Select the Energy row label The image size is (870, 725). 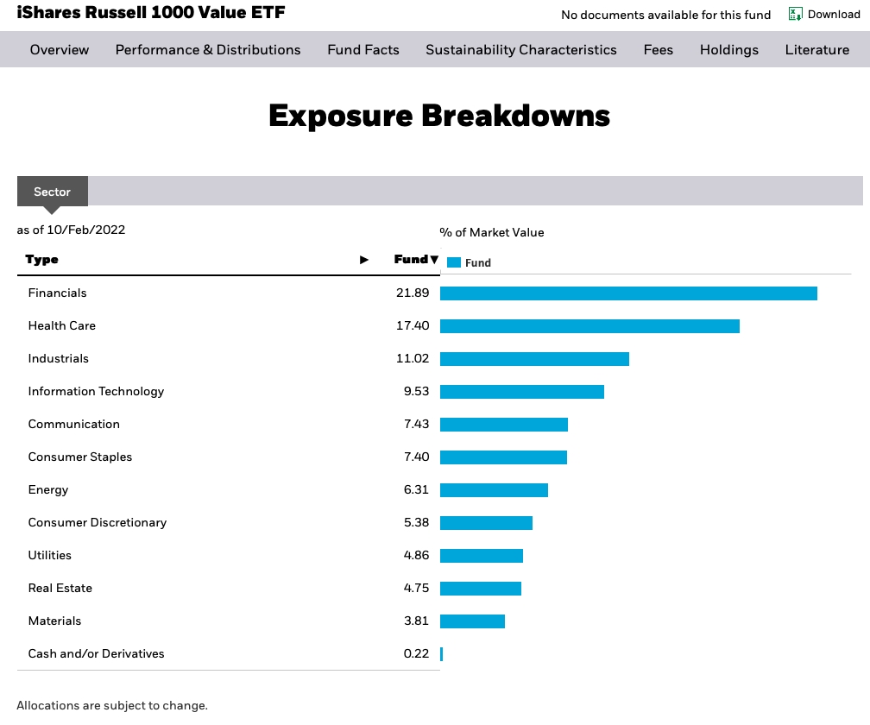pyautogui.click(x=48, y=489)
